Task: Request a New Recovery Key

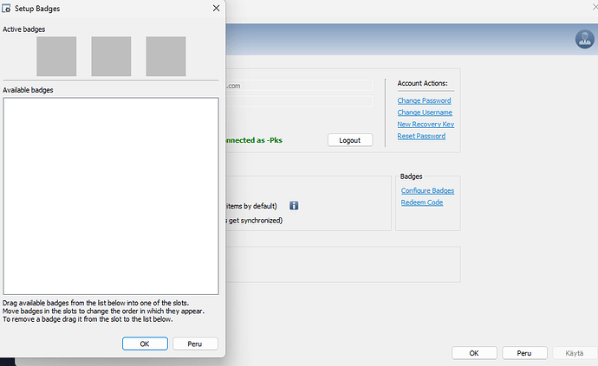Action: [426, 124]
